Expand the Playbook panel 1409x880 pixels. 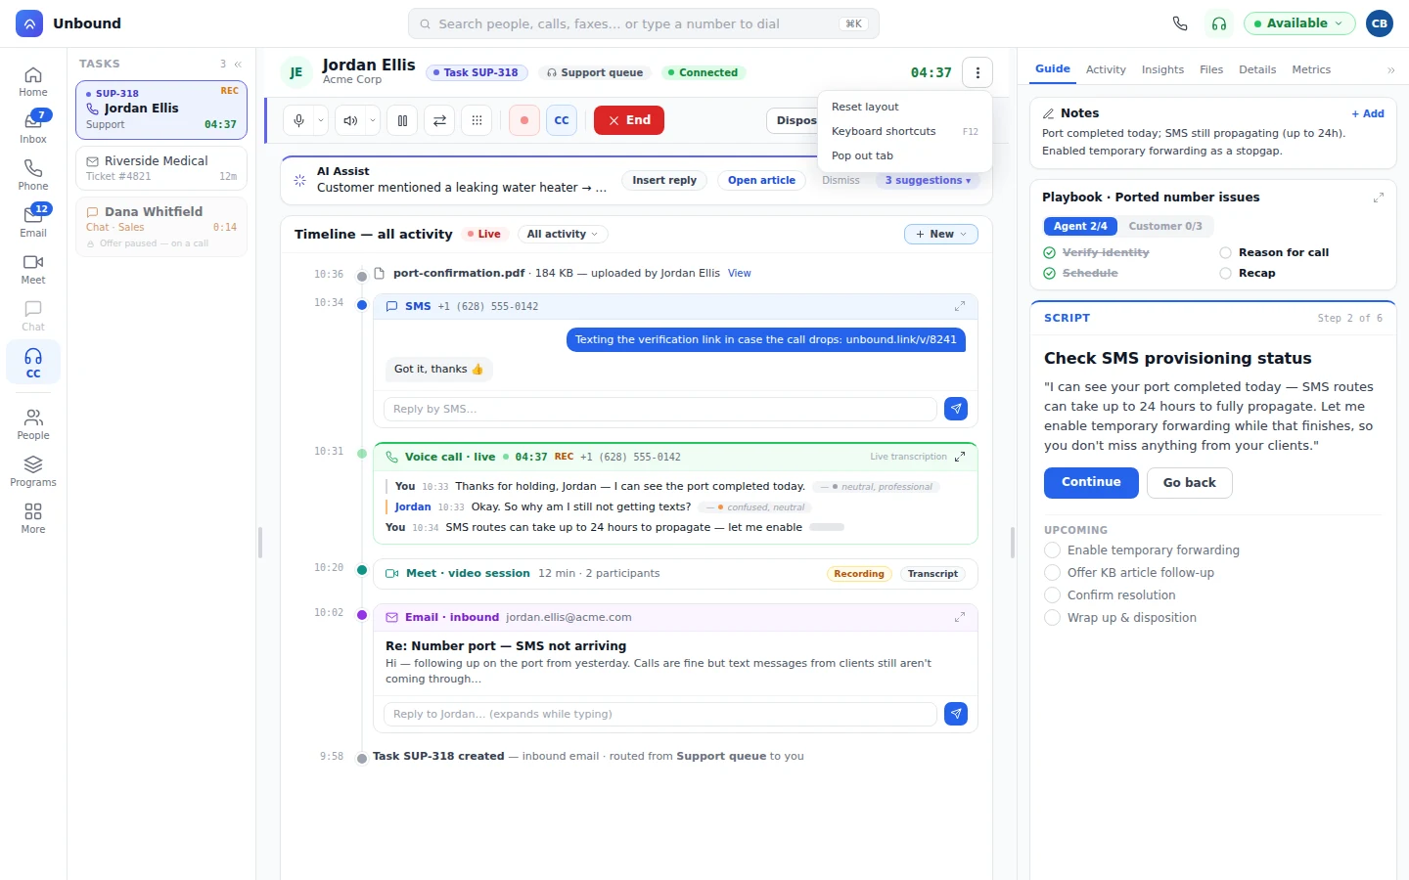pyautogui.click(x=1379, y=198)
